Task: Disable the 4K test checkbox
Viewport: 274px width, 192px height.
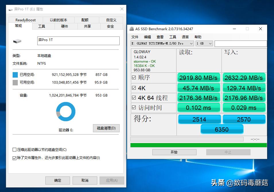Action: point(134,88)
